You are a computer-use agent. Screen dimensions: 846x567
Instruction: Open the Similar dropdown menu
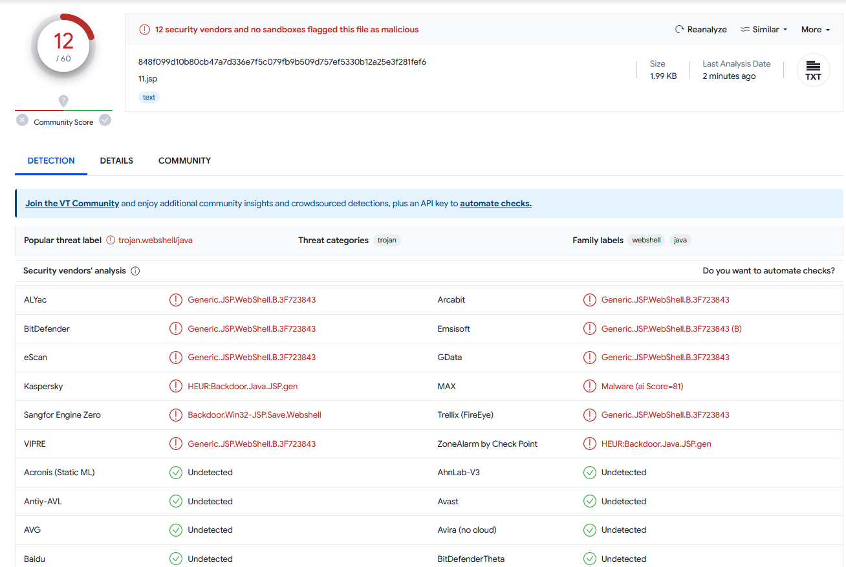coord(764,30)
